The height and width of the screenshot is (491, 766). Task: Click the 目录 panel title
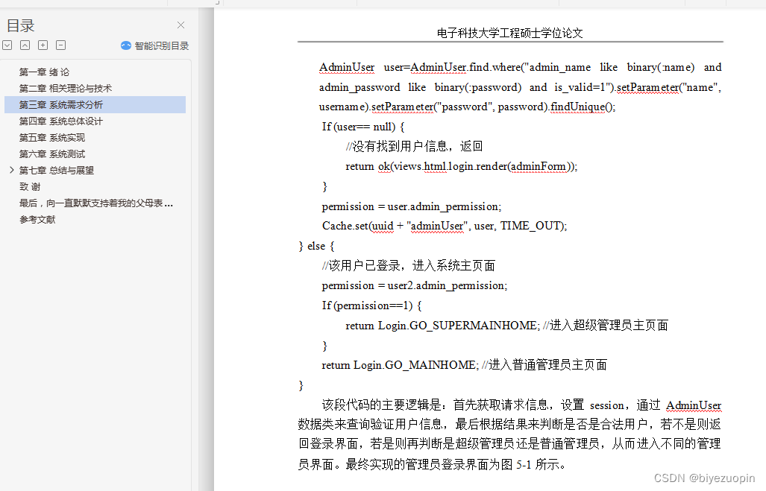click(21, 25)
